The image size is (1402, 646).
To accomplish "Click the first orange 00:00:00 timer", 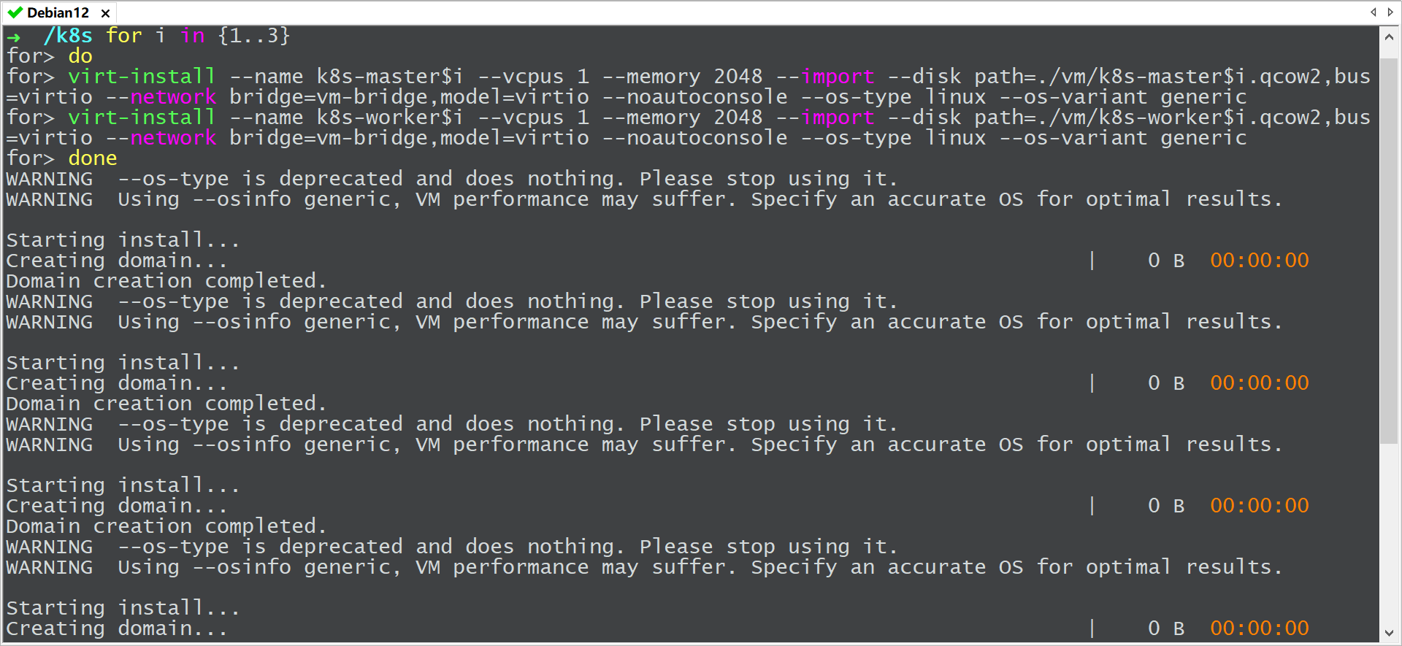I will pos(1260,261).
